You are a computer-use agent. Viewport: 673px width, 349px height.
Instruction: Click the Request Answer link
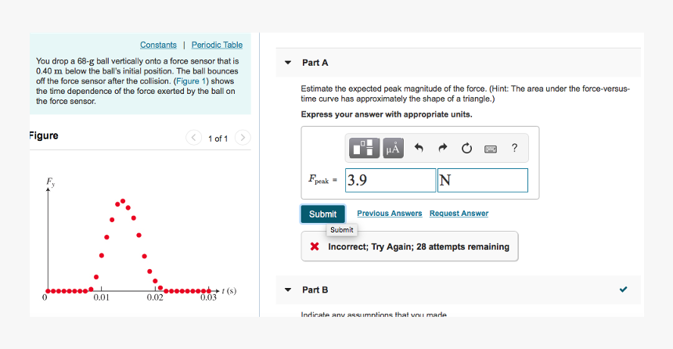[459, 214]
